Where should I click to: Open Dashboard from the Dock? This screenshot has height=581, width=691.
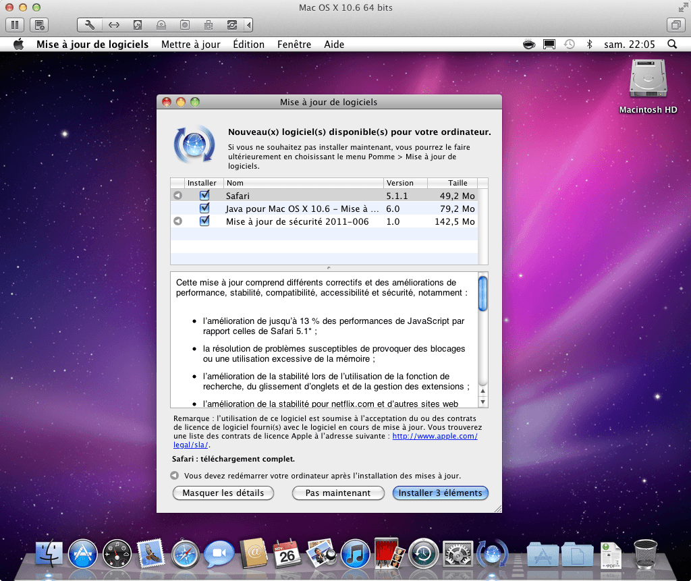click(x=117, y=553)
